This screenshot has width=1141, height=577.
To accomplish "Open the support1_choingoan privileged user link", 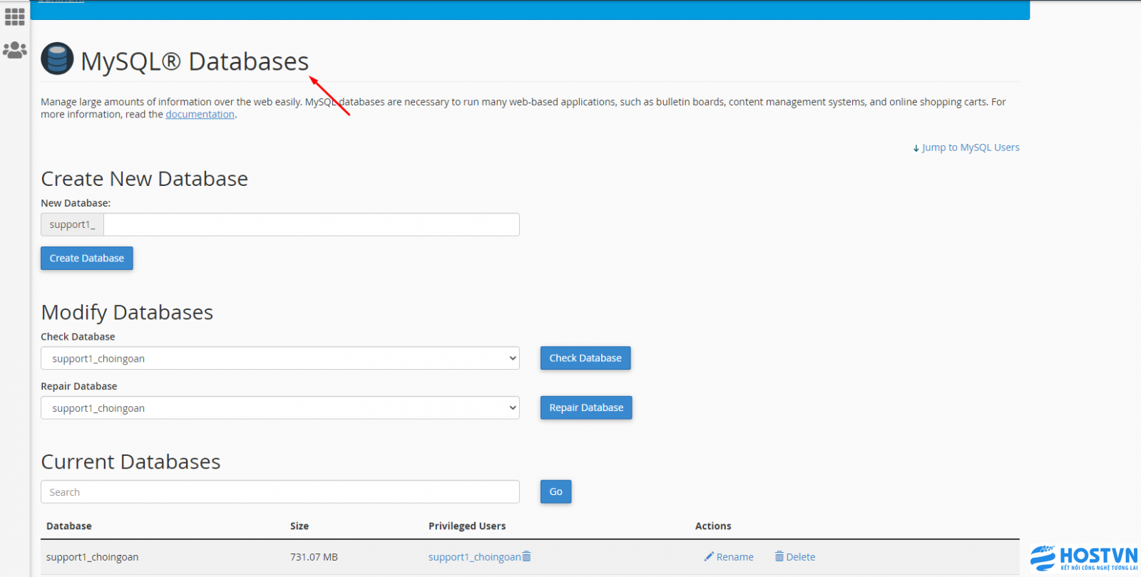I will tap(474, 557).
